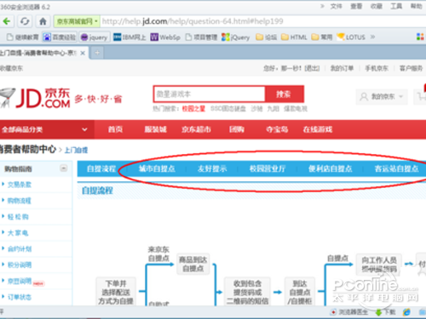Viewport: 426px width, 319px height.
Task: Click the Mobile JD link at top
Action: [377, 68]
